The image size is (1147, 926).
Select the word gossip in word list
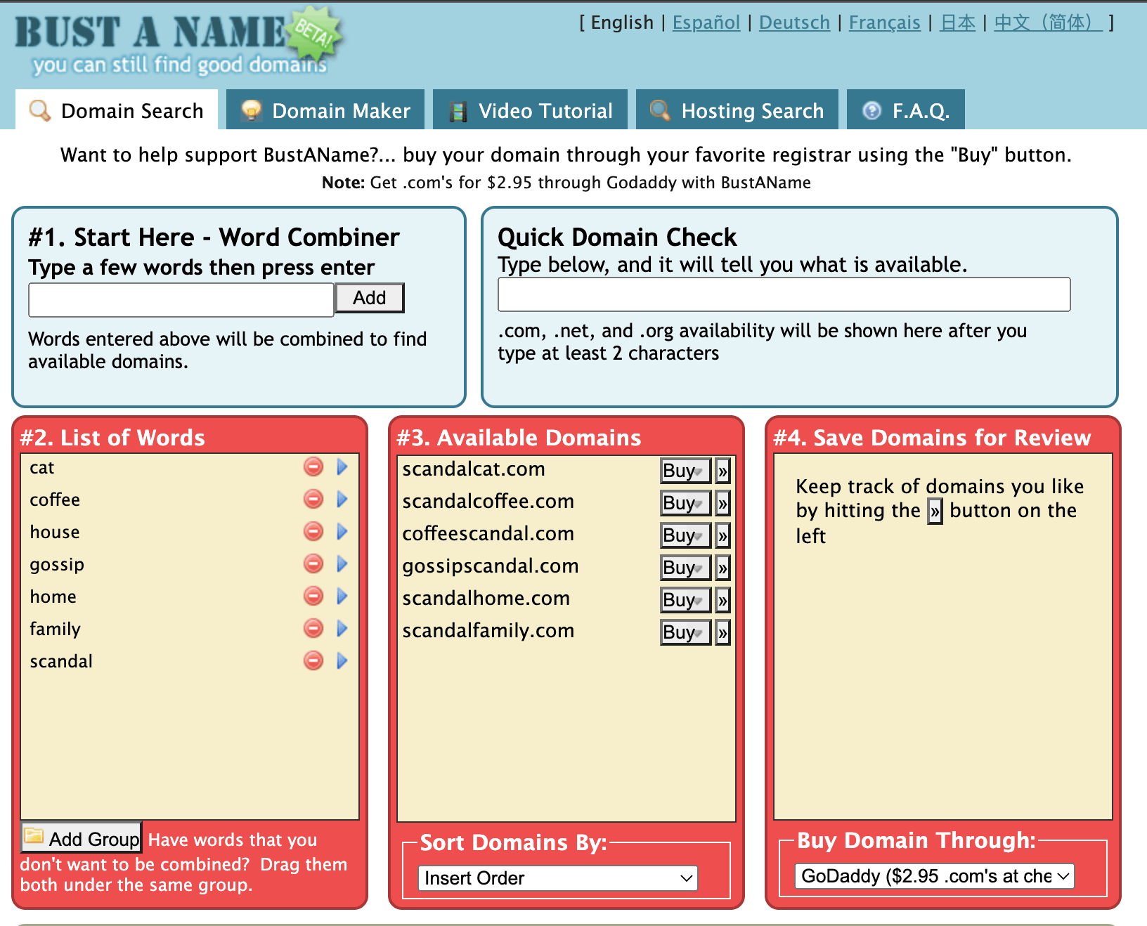click(x=57, y=565)
